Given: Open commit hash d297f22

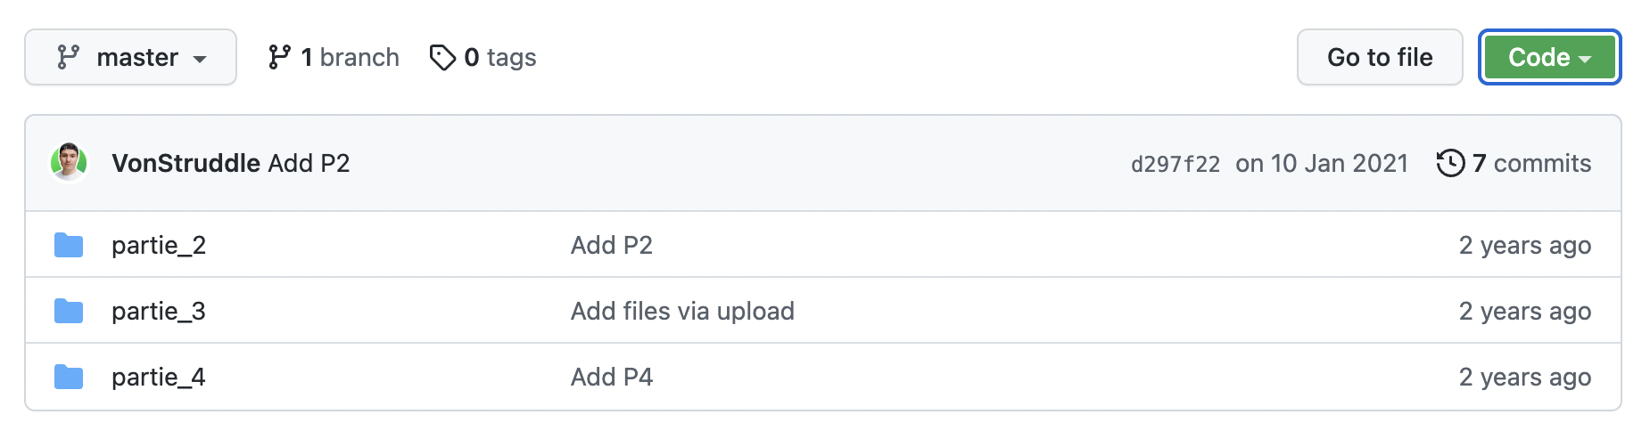Looking at the screenshot, I should [1175, 164].
